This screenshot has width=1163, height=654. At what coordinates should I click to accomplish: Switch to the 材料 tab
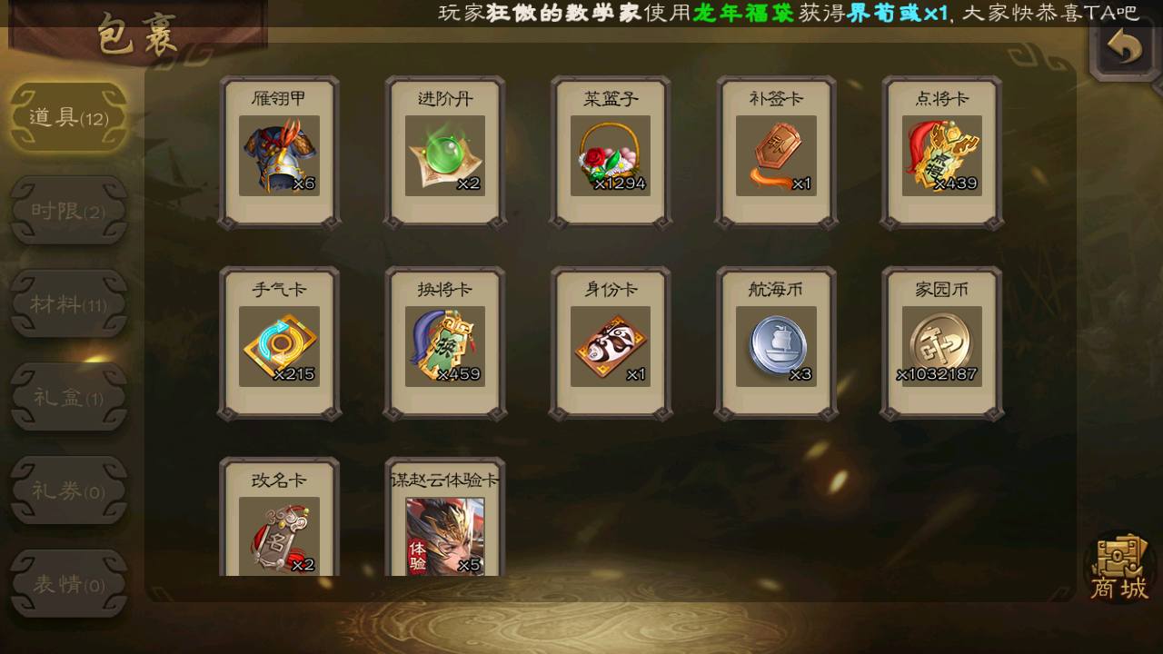tap(68, 304)
